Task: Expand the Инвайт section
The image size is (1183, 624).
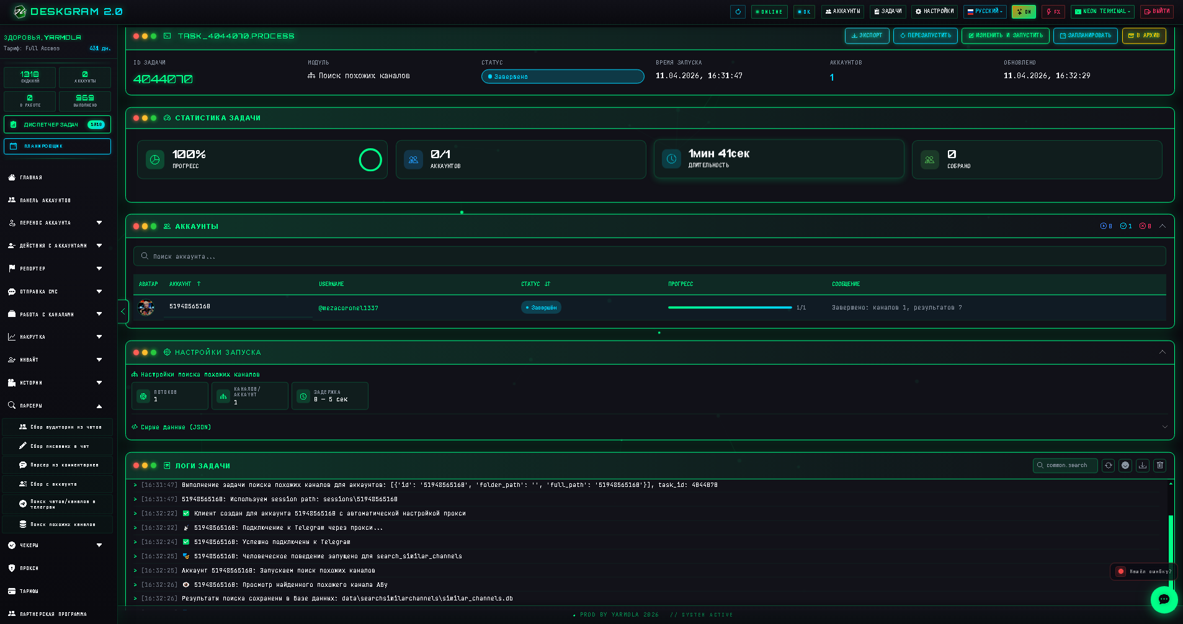Action: tap(56, 360)
